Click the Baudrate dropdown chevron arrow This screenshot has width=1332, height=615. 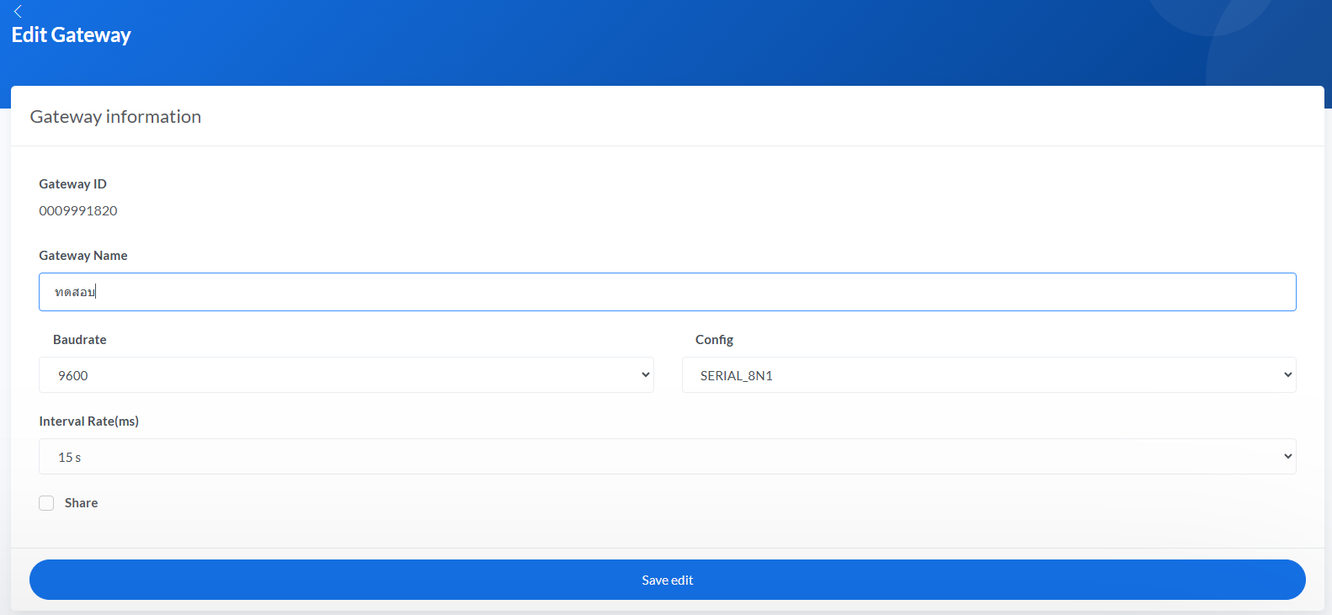[x=645, y=375]
